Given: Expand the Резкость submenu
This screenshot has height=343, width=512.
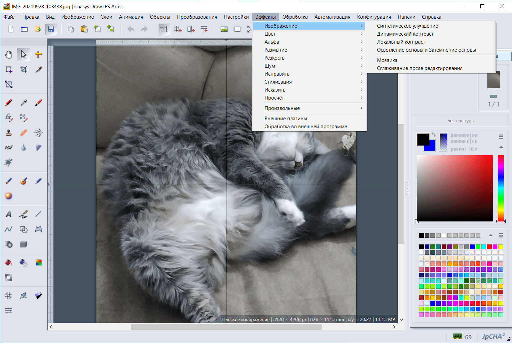Looking at the screenshot, I should tap(309, 58).
